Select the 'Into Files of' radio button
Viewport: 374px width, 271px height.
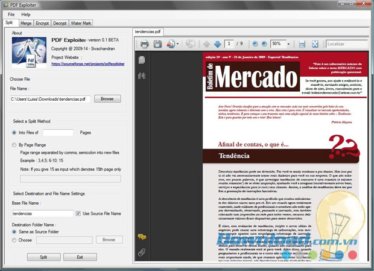(x=14, y=133)
